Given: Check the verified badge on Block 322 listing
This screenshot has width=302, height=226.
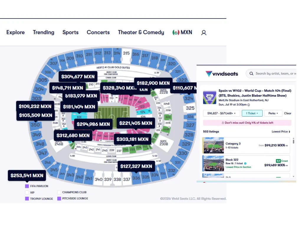Looking at the screenshot, I should (245, 163).
